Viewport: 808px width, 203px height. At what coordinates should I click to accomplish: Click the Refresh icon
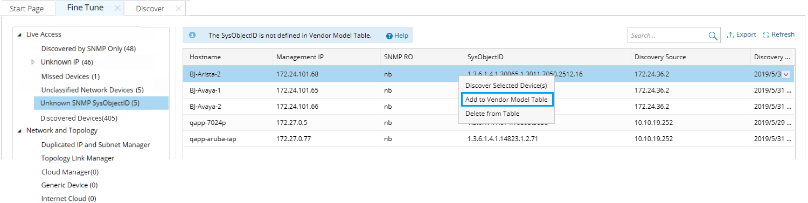pyautogui.click(x=766, y=35)
